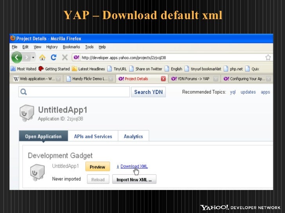Viewport: 285px width, 213px height.
Task: Close the Handy Flickr Demo tab
Action: click(x=110, y=79)
